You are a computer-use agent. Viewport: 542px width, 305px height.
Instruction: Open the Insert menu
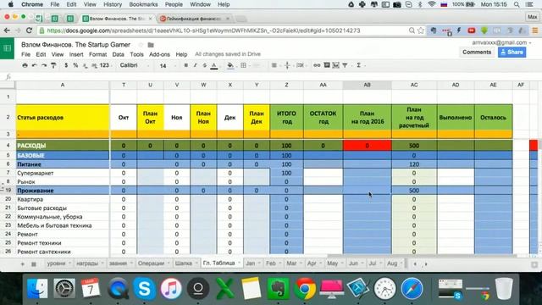coord(76,54)
